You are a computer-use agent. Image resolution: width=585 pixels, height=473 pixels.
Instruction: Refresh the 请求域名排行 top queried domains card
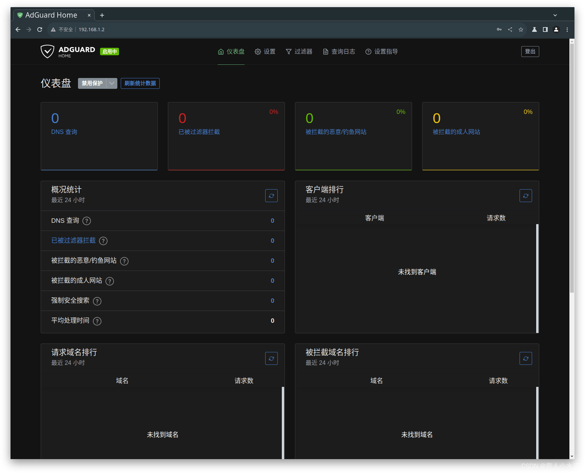(271, 358)
